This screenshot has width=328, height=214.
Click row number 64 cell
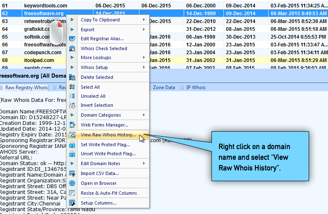click(x=11, y=29)
